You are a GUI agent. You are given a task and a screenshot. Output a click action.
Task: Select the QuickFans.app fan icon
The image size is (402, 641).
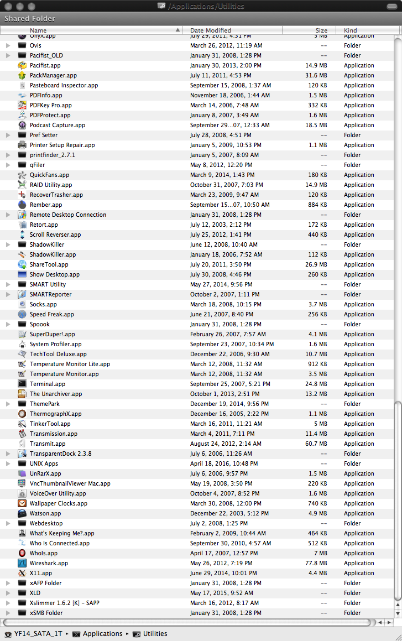[22, 175]
